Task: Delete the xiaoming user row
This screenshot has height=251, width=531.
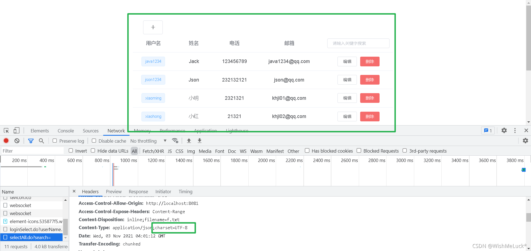Action: tap(370, 98)
